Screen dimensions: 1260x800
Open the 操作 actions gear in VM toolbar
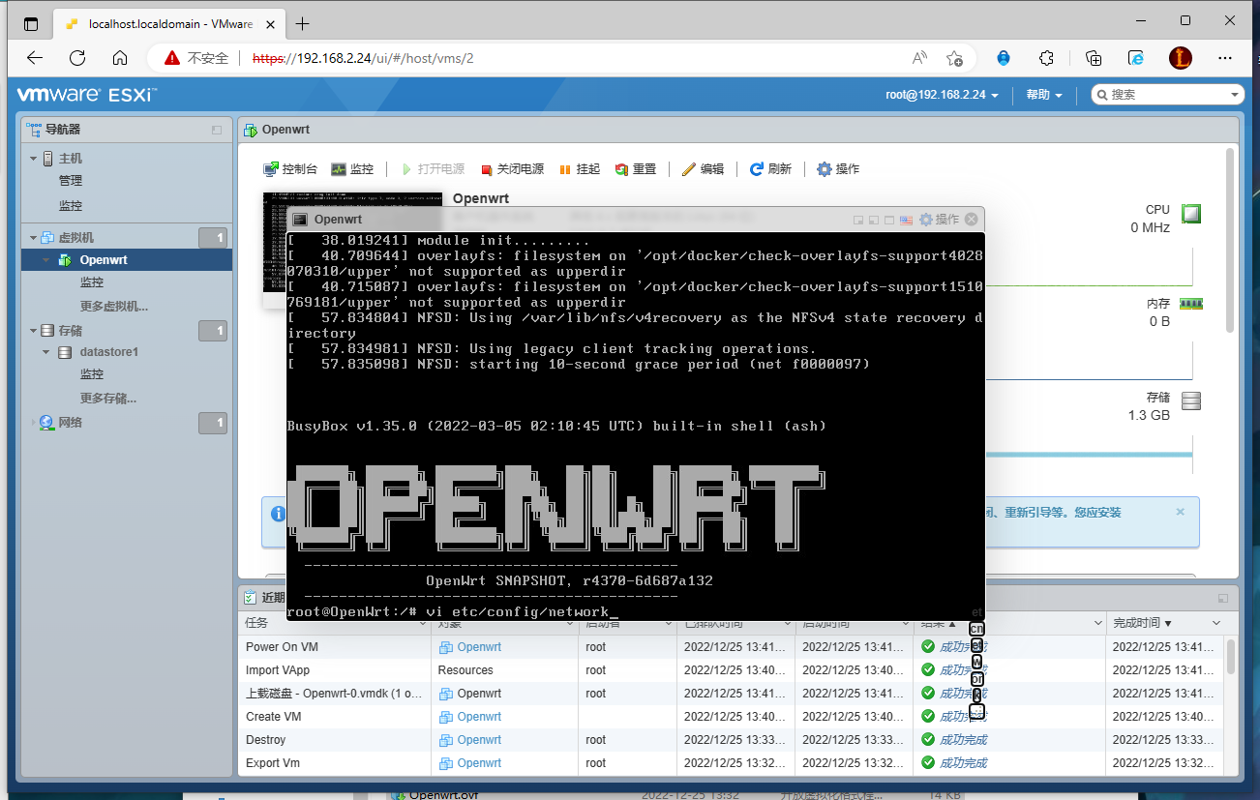coord(838,169)
